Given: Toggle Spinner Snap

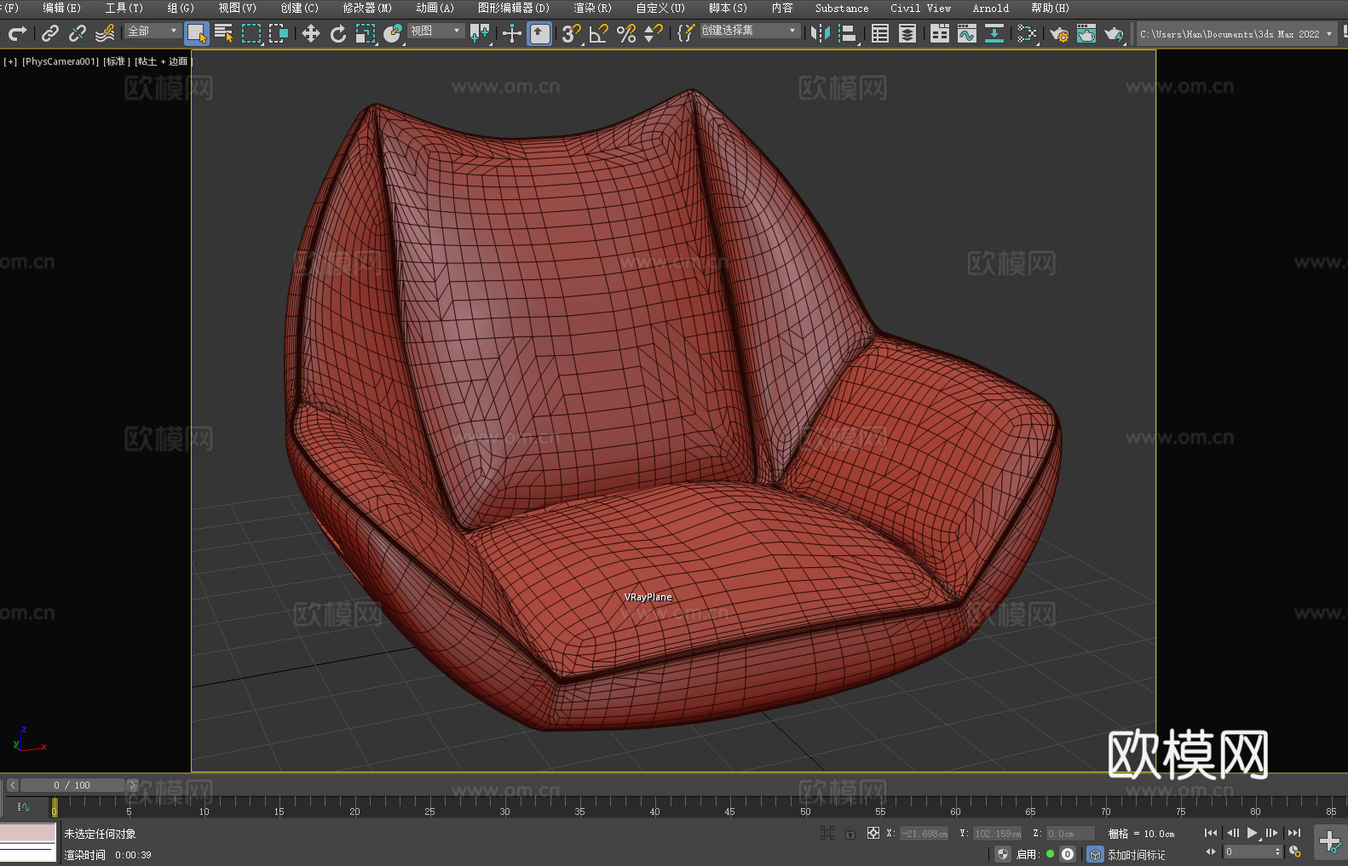Looking at the screenshot, I should point(654,33).
